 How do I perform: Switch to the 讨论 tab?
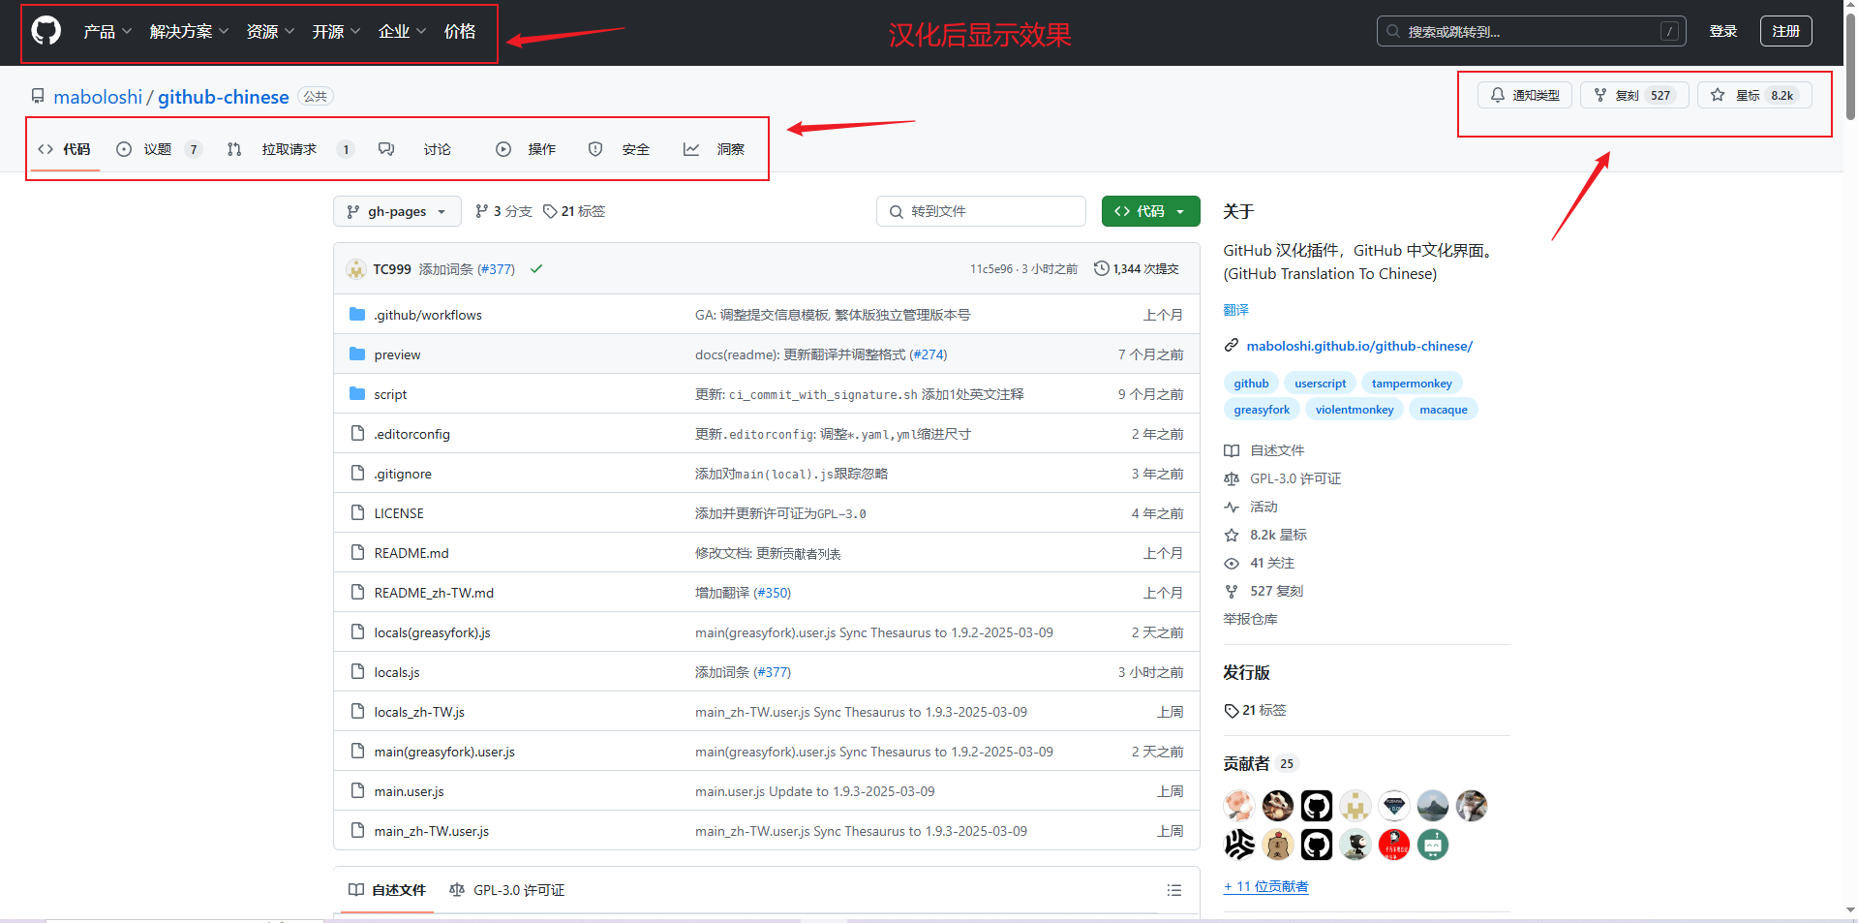coord(414,149)
